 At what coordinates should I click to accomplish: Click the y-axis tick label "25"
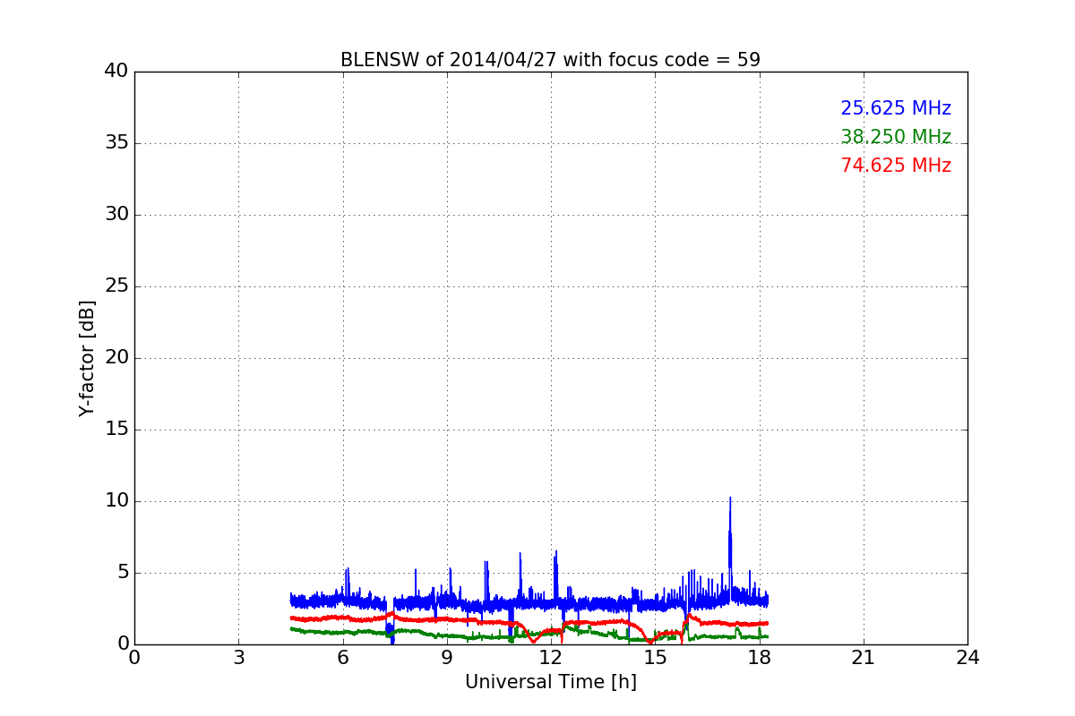(116, 286)
